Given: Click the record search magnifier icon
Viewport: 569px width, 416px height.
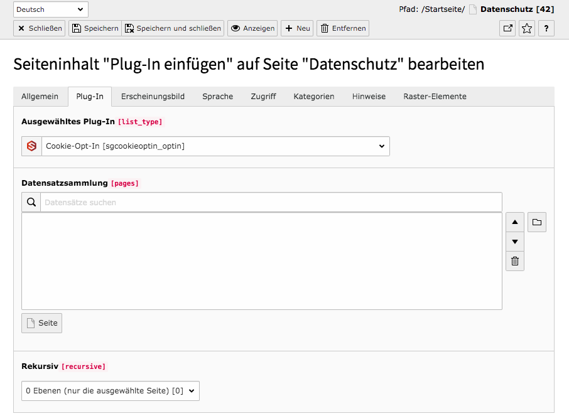Looking at the screenshot, I should 31,203.
